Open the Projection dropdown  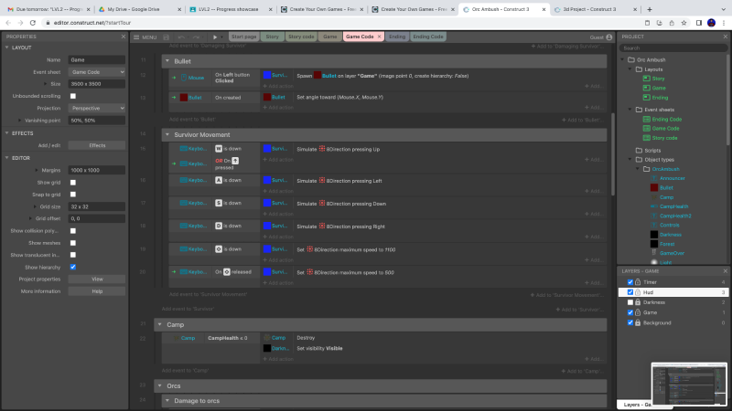97,107
